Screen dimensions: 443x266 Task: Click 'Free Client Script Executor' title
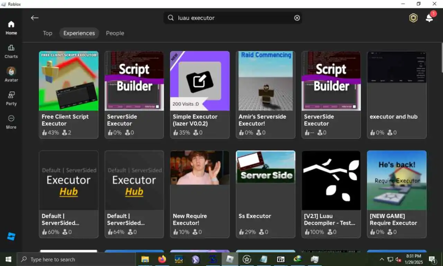65,120
